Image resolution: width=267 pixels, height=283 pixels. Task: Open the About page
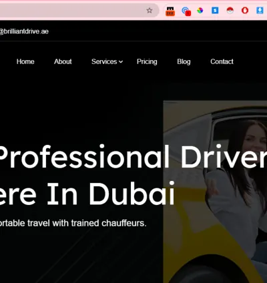click(x=63, y=61)
